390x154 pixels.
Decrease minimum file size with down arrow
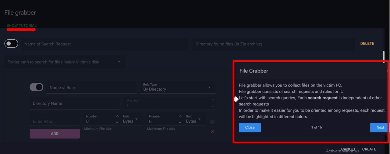tap(117, 122)
